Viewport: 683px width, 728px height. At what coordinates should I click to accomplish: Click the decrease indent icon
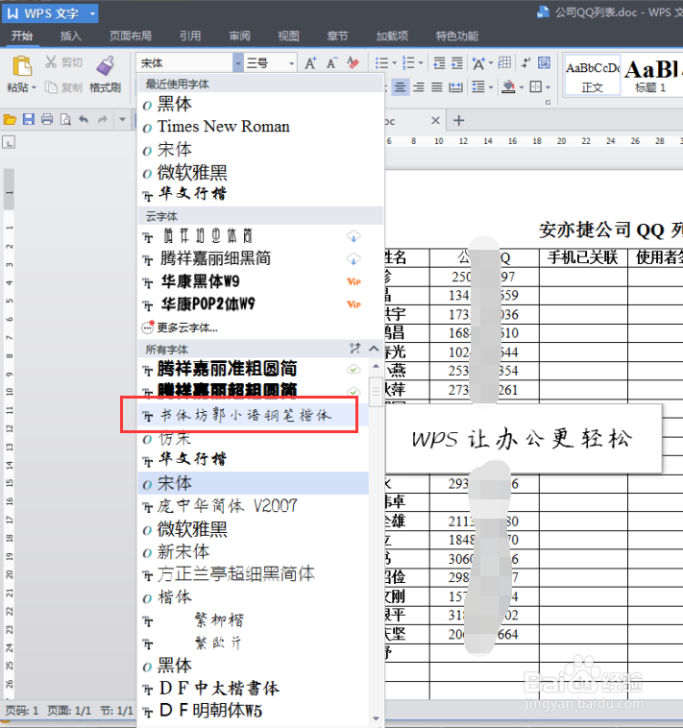coord(439,62)
